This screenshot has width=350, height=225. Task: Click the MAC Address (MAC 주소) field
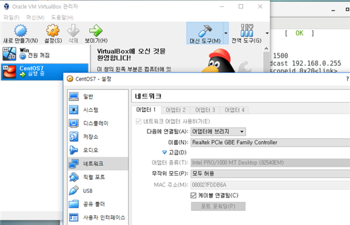tap(270, 185)
